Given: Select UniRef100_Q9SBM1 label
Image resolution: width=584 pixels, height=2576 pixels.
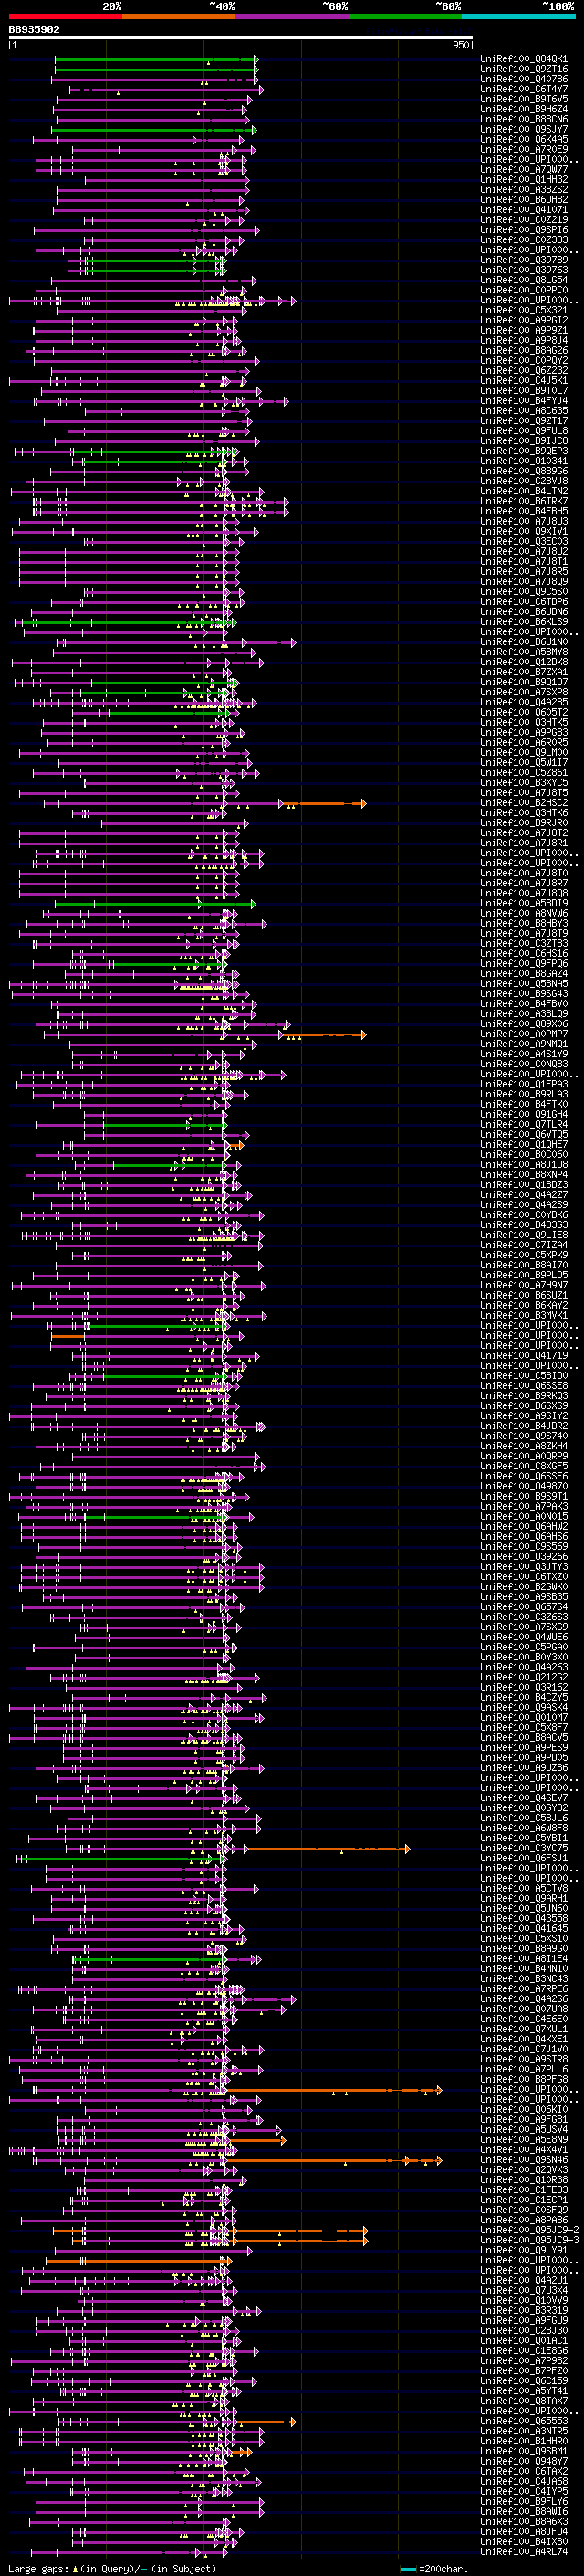Looking at the screenshot, I should [x=524, y=2451].
